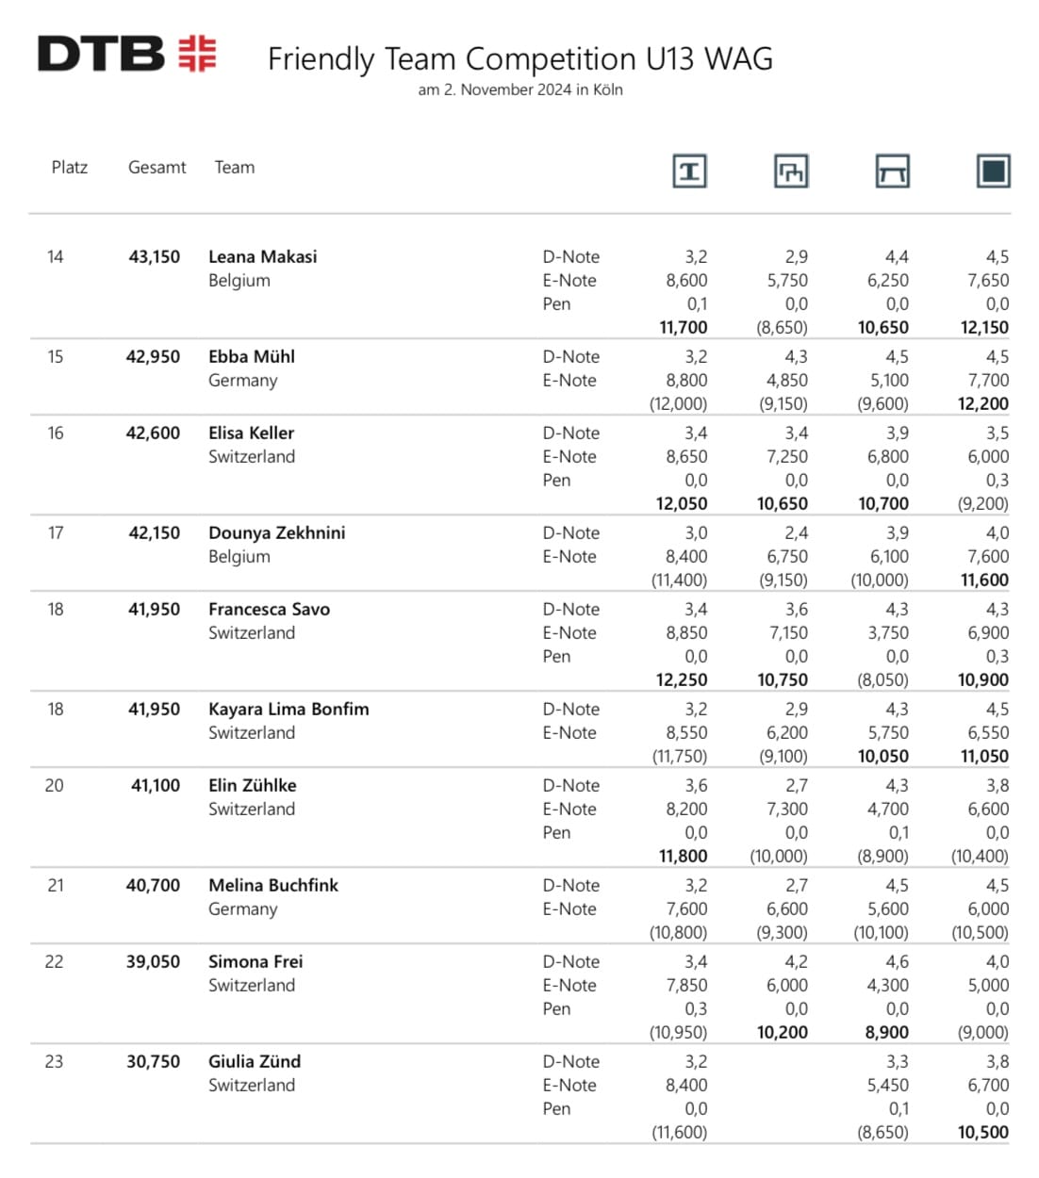
Task: Click Elisa Keller's total score 42,600
Action: pyautogui.click(x=153, y=433)
